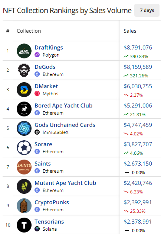Open the Gods Unchained Cards link

coord(65,125)
